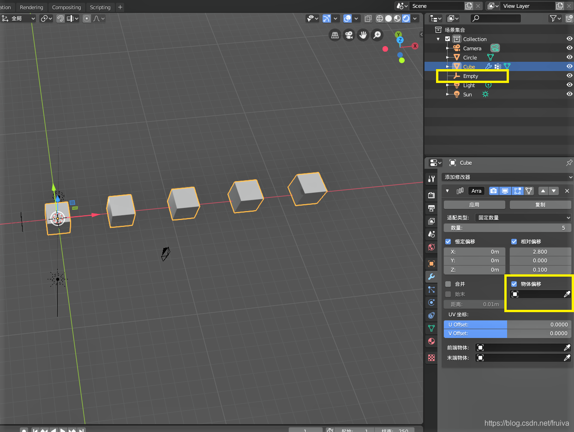This screenshot has width=574, height=432.
Task: Open the 全局 transform orientation dropdown
Action: click(18, 18)
